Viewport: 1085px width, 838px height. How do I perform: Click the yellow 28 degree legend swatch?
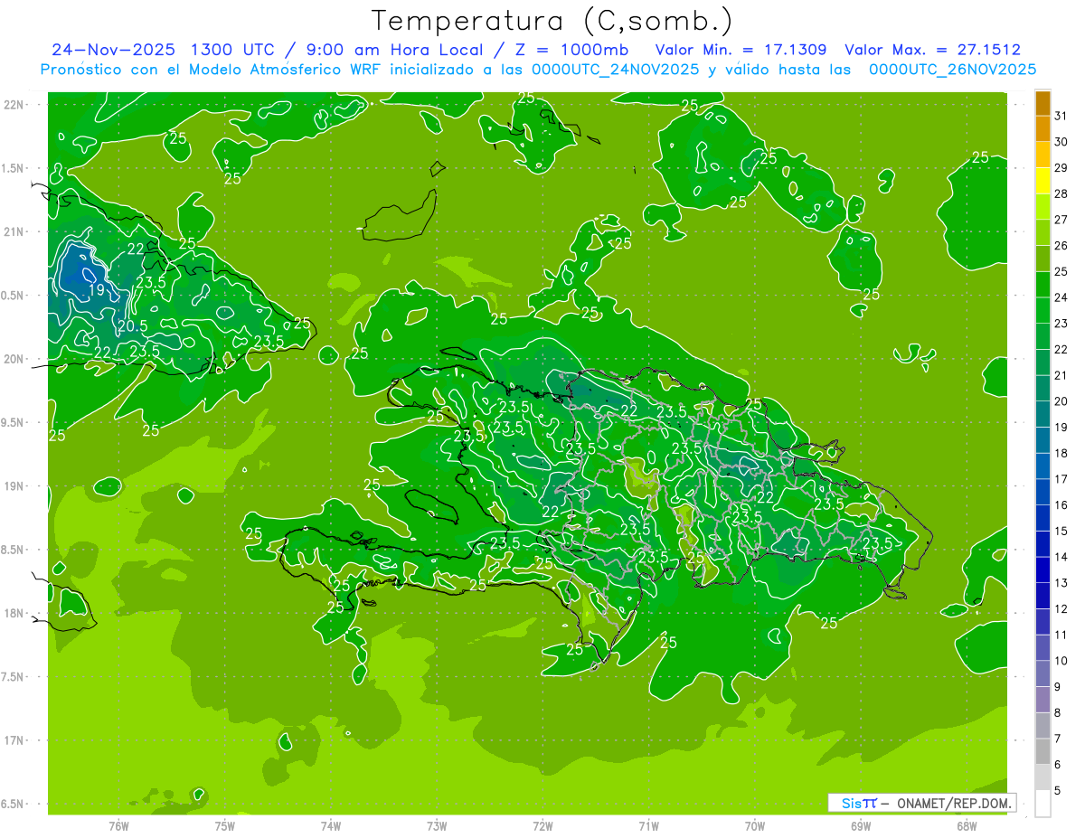(1043, 182)
